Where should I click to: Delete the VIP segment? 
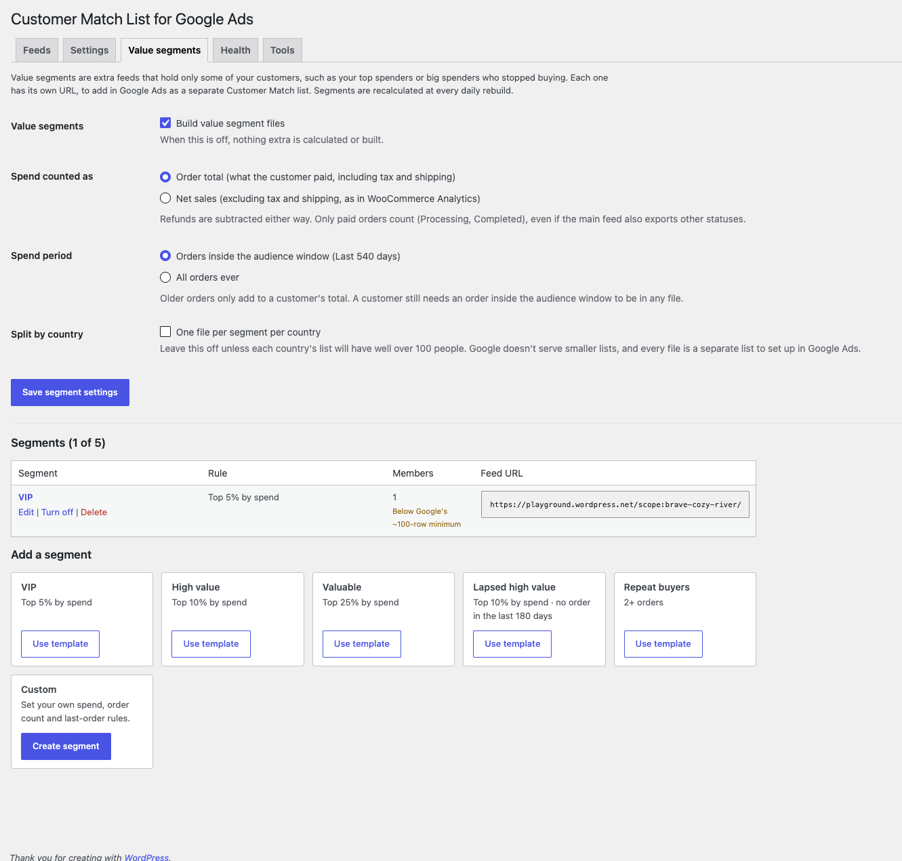pos(94,513)
